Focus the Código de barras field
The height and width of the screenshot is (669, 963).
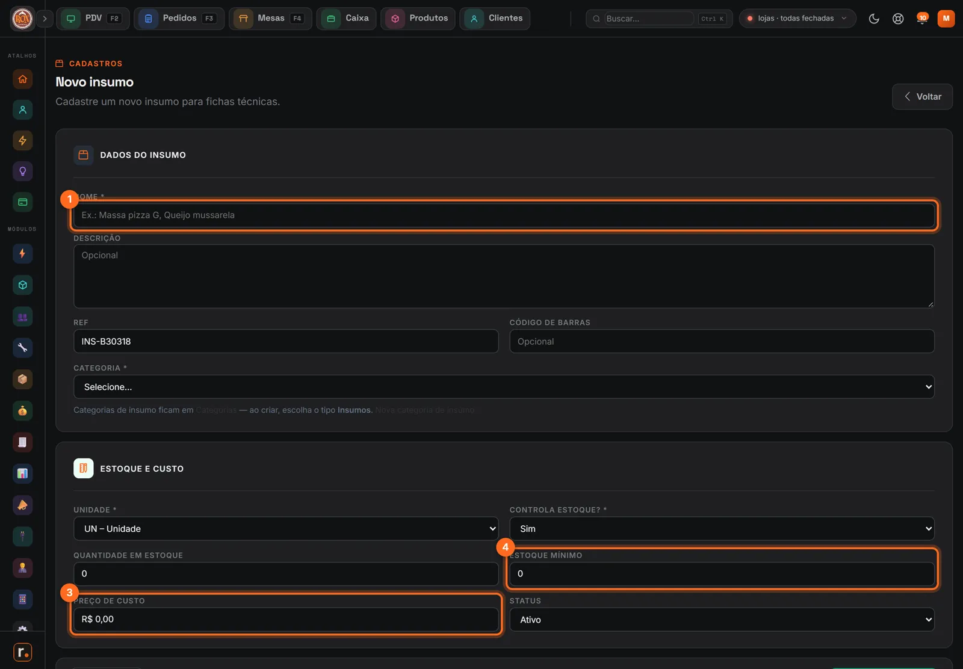(x=722, y=341)
